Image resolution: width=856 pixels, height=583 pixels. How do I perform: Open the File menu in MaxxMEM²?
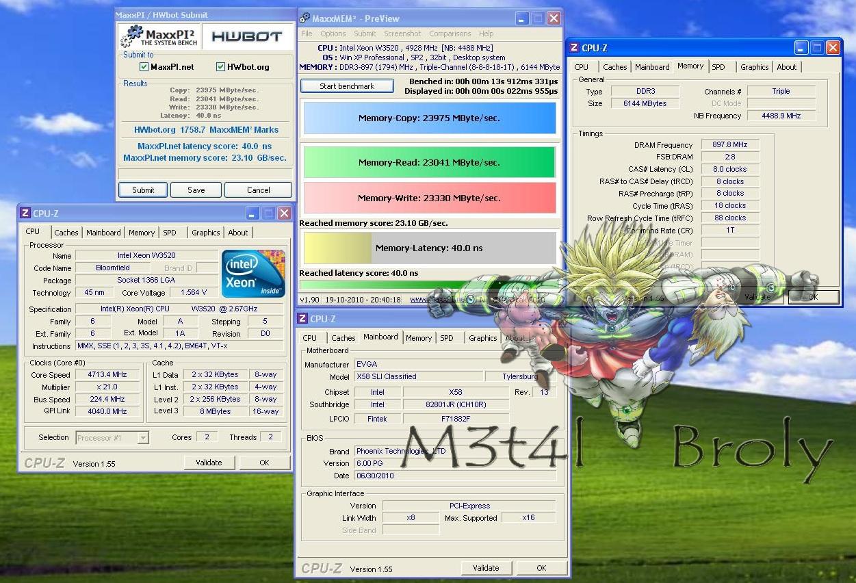(x=307, y=34)
